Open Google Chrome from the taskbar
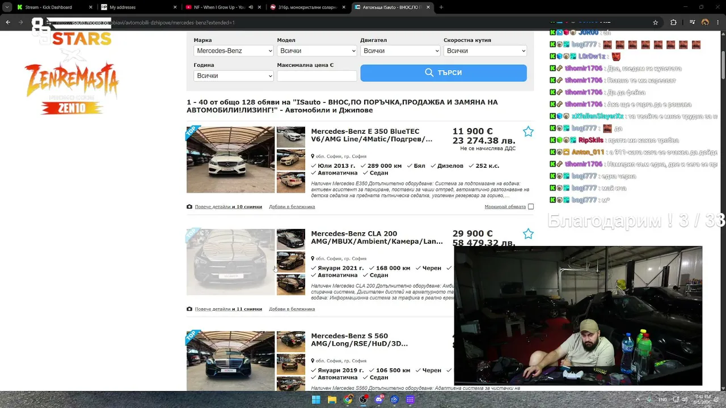Image resolution: width=726 pixels, height=408 pixels. (x=348, y=399)
